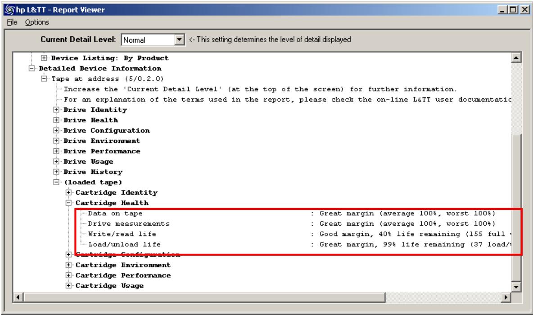Expand the Cartridge Configuration section
533x315 pixels.
[x=68, y=255]
